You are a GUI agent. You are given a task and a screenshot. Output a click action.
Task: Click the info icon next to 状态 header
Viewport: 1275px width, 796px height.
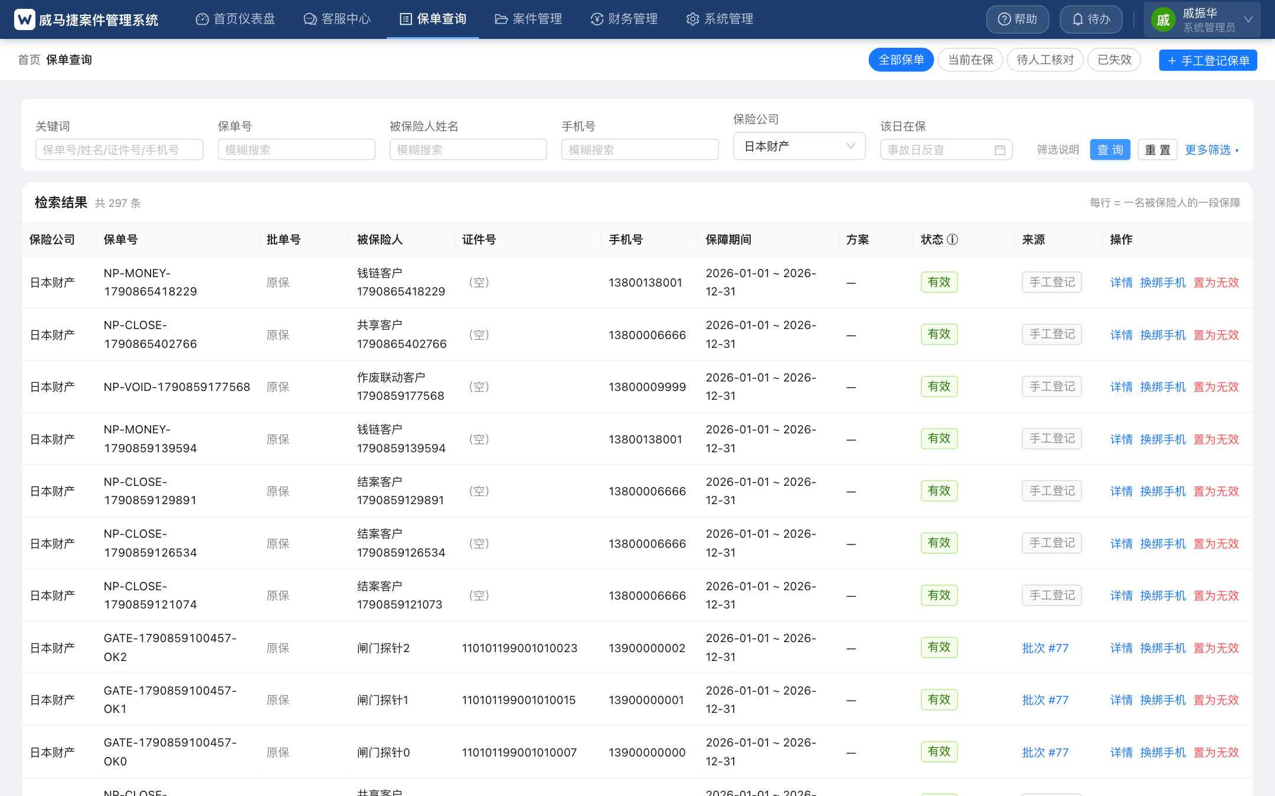click(x=952, y=239)
